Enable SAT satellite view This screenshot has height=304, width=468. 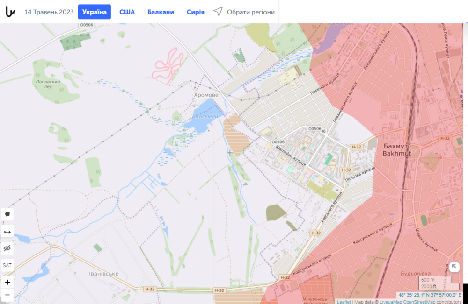click(x=7, y=265)
